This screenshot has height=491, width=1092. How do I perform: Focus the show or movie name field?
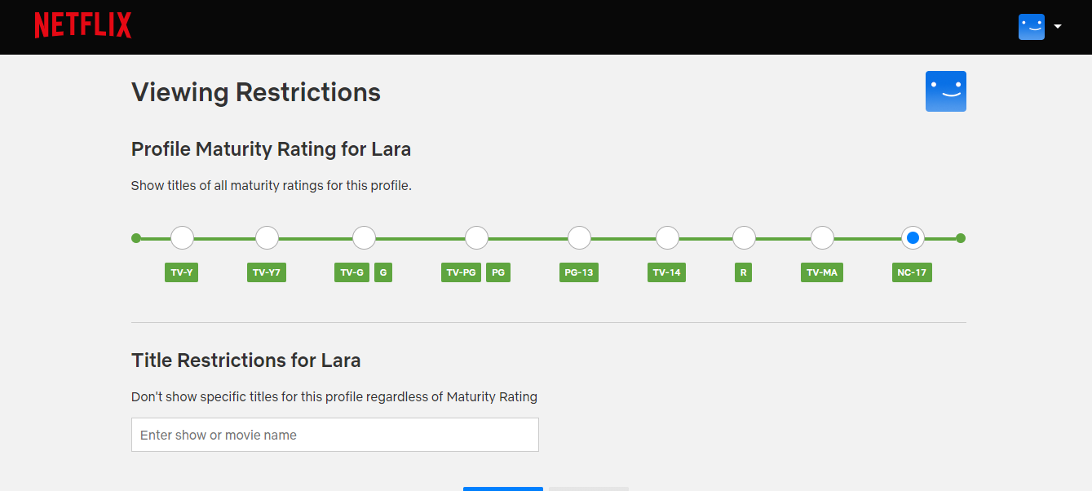click(x=335, y=435)
